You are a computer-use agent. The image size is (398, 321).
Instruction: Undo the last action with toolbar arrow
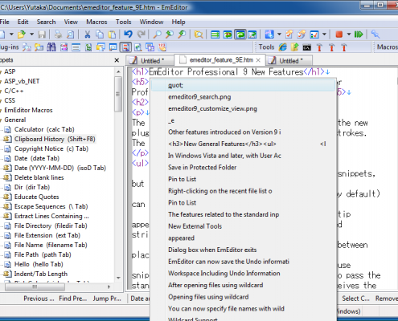pos(128,35)
